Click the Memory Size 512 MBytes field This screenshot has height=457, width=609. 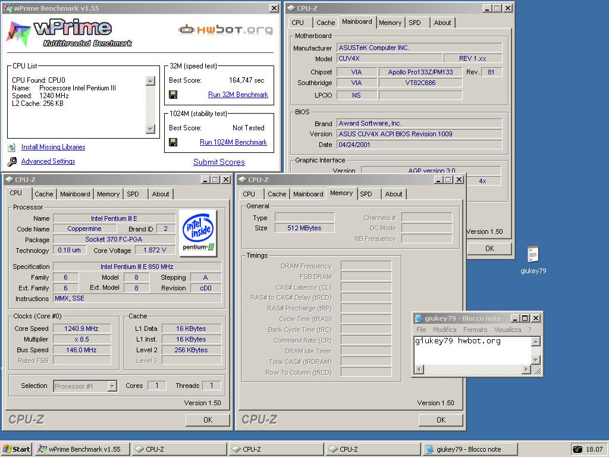pos(304,228)
